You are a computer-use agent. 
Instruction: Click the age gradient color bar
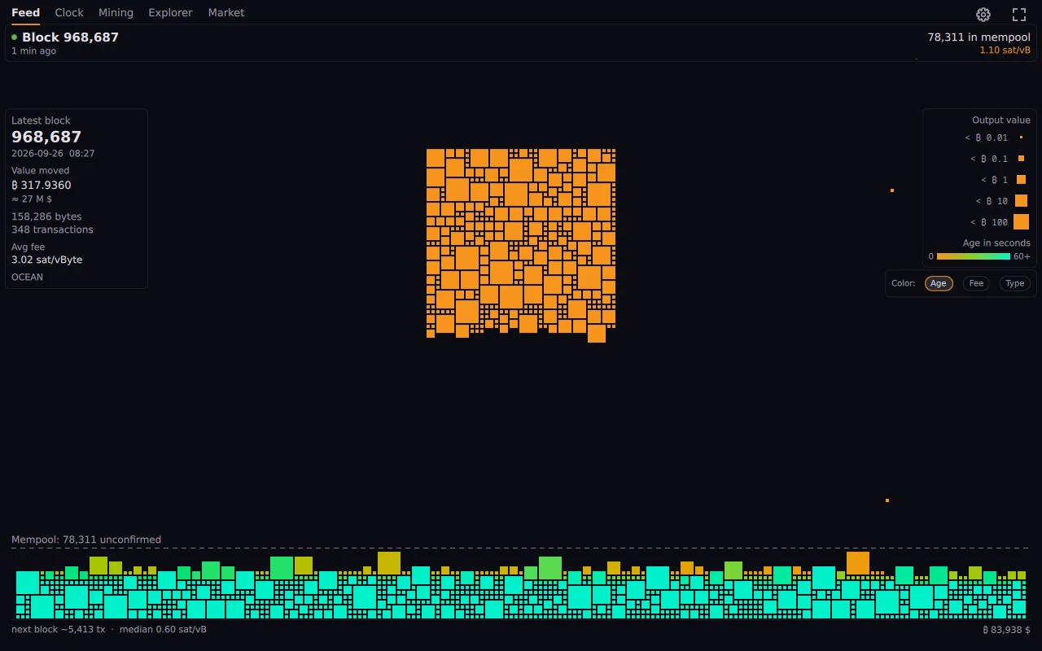coord(974,256)
